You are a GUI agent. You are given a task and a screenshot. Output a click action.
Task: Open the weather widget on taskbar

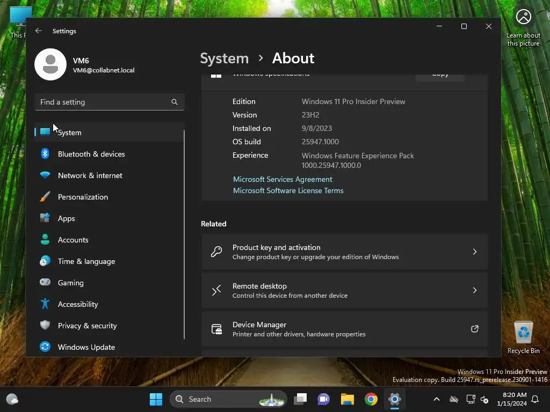[12, 399]
